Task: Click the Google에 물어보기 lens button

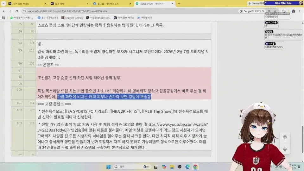Action: (x=252, y=11)
